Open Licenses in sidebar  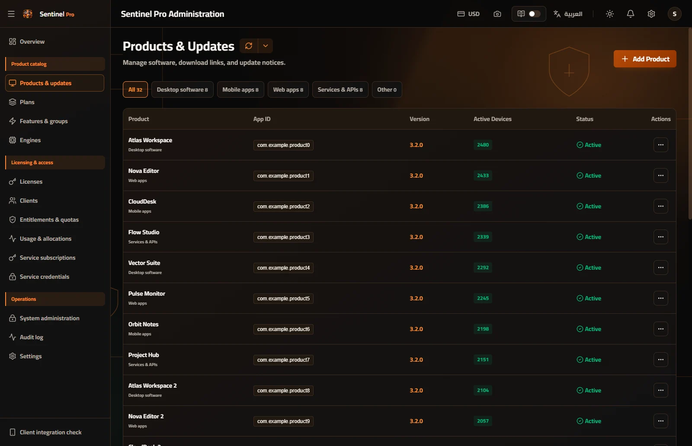pyautogui.click(x=54, y=182)
